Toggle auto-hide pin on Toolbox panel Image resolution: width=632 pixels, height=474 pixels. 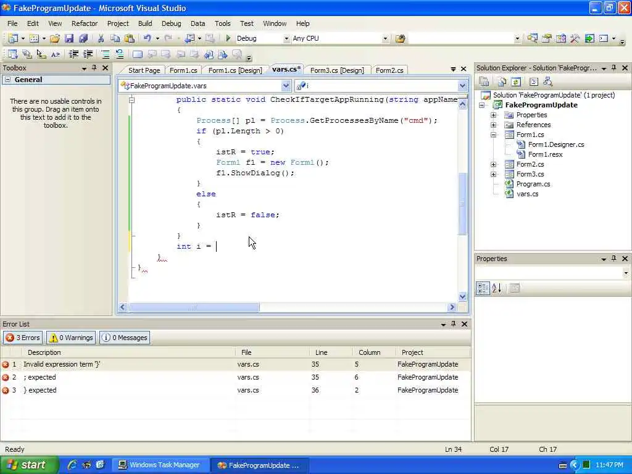click(94, 68)
